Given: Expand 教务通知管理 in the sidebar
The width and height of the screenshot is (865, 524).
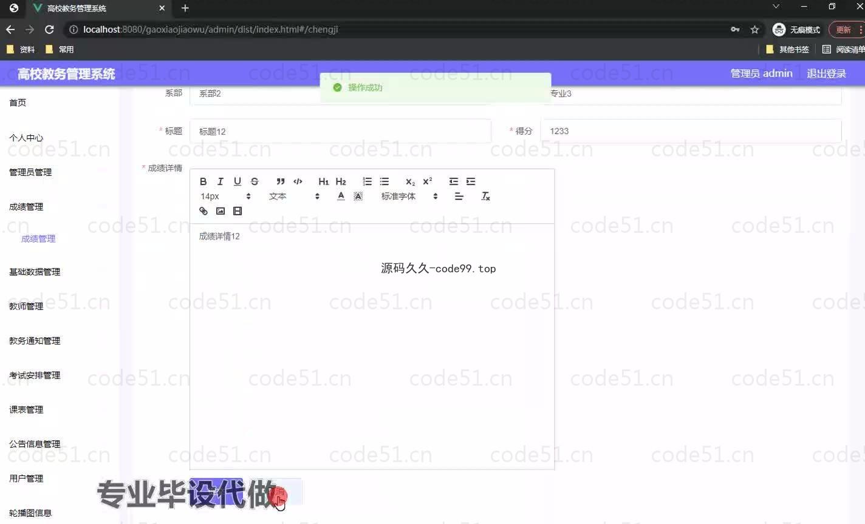Looking at the screenshot, I should click(x=35, y=341).
